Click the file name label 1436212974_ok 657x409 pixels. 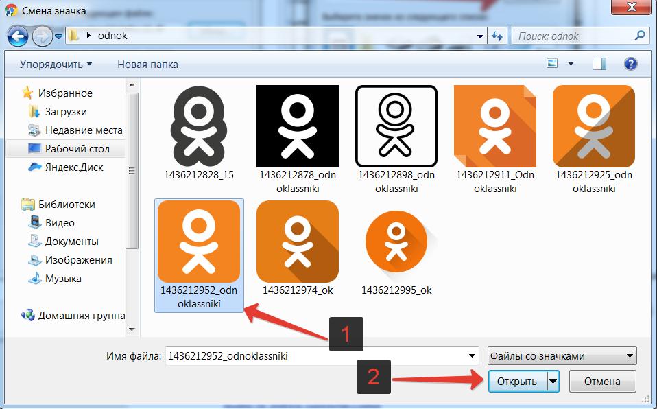pos(298,290)
